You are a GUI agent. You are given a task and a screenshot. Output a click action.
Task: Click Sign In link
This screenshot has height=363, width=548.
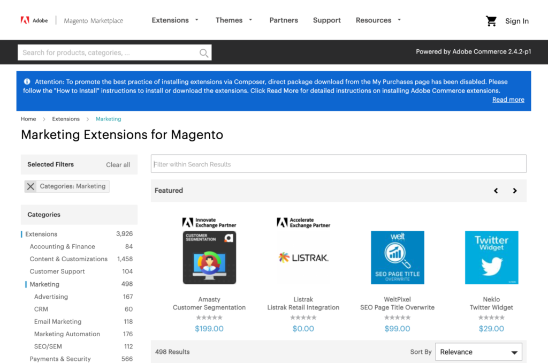tap(517, 21)
